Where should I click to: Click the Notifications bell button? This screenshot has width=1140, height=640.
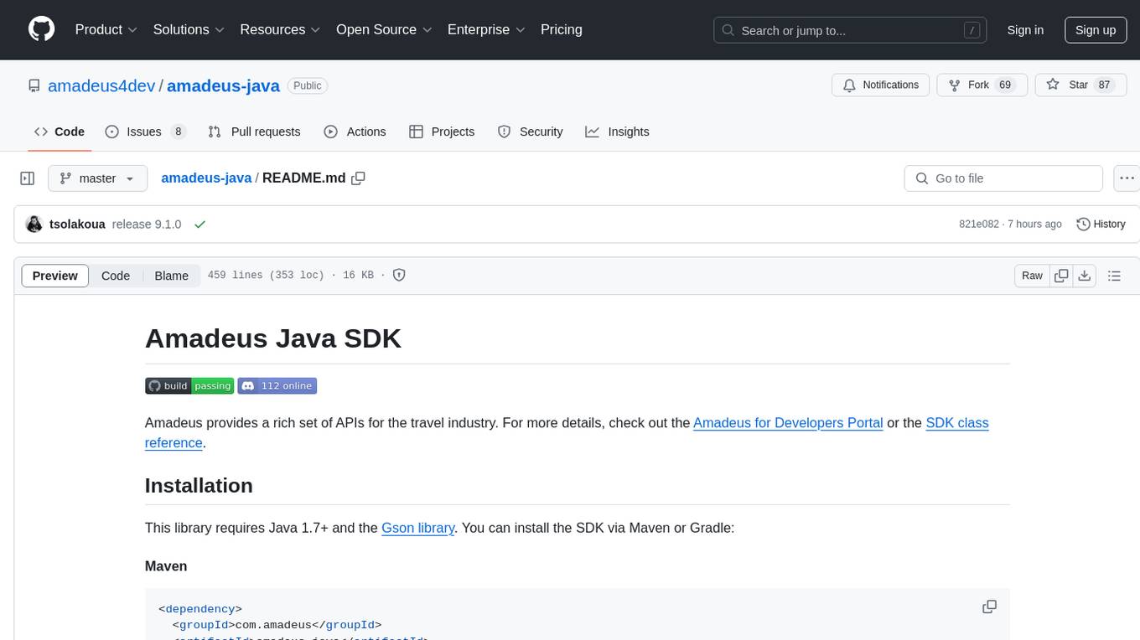click(880, 85)
